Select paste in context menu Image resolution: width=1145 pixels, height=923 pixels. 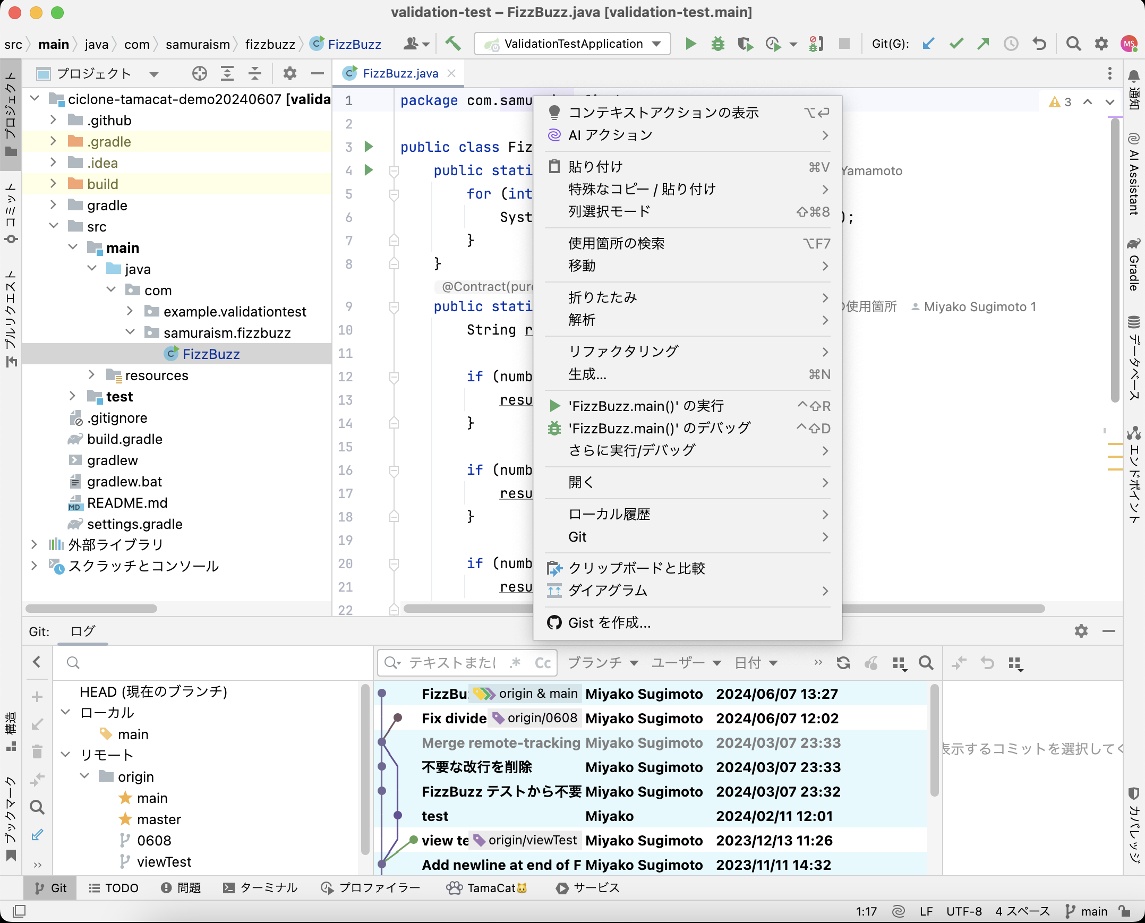tap(687, 167)
